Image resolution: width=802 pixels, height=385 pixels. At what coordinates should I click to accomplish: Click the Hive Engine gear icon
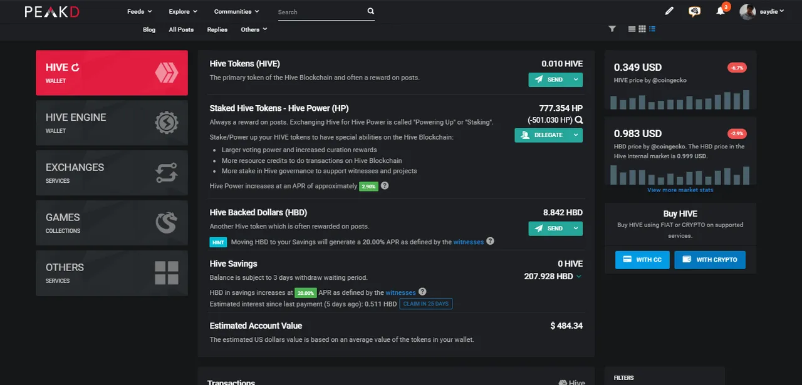pyautogui.click(x=166, y=123)
